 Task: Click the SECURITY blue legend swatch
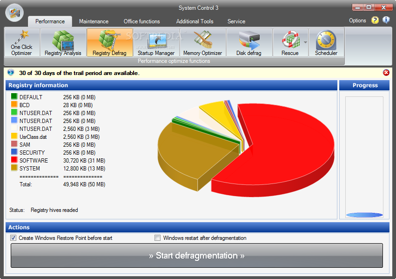pyautogui.click(x=14, y=152)
